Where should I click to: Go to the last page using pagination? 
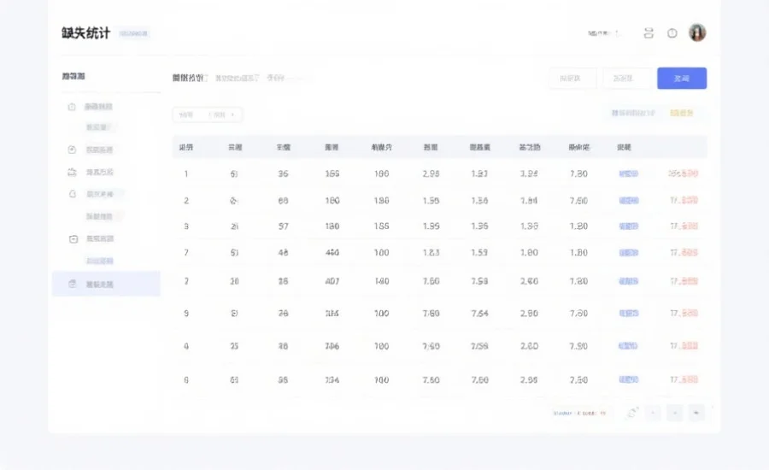(697, 413)
